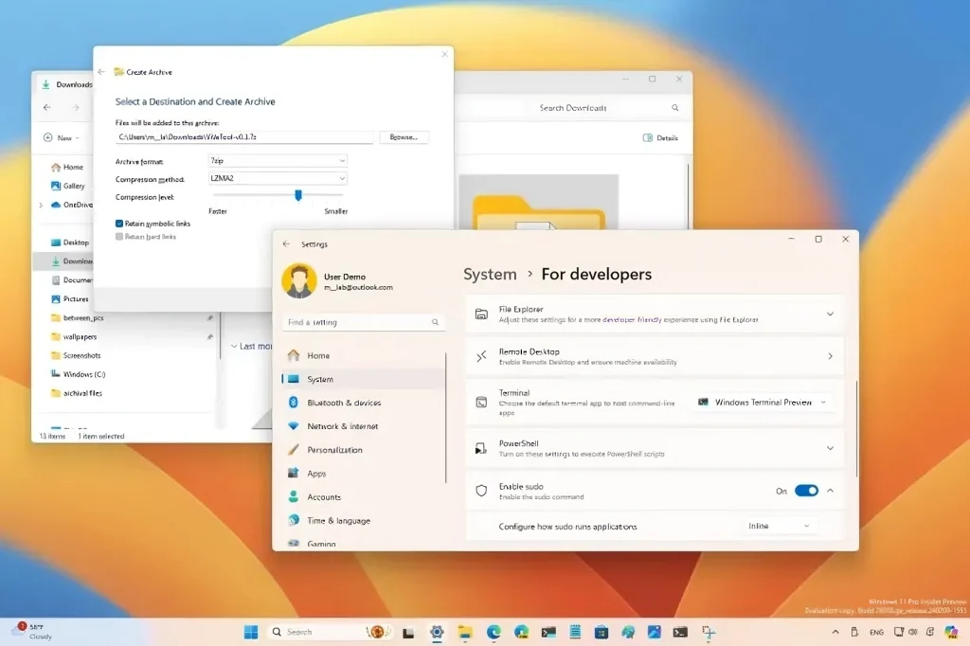Click the Browse button in Create Archive
This screenshot has height=646, width=970.
click(x=404, y=136)
